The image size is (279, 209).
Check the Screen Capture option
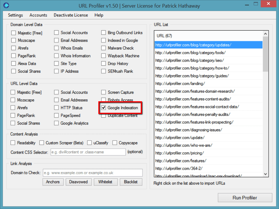103,92
